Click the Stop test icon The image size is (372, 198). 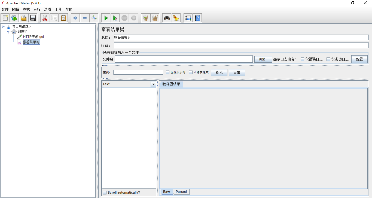(x=124, y=18)
